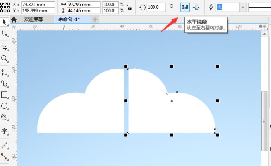Screen dimensions: 271x166
Task: Open the line style dropdown
Action: tap(259, 7)
